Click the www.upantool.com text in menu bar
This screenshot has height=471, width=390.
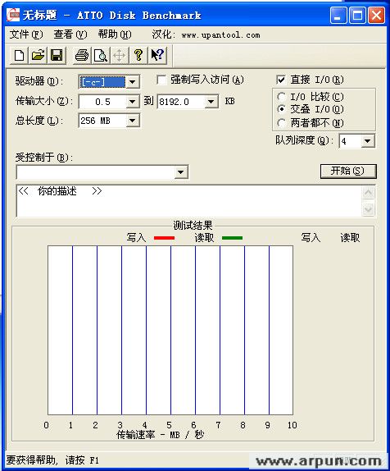click(220, 35)
